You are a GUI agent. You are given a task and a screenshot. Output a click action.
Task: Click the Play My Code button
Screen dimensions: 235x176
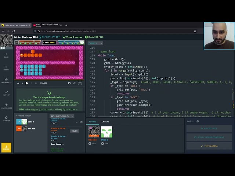209,128
